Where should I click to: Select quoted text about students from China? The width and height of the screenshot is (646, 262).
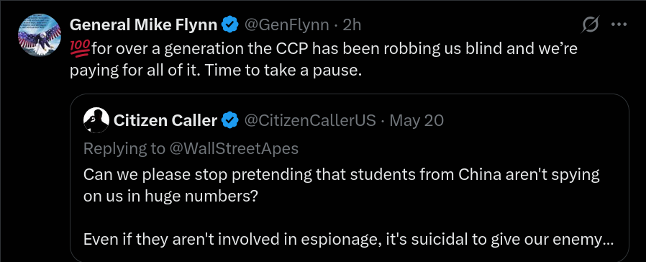(342, 185)
